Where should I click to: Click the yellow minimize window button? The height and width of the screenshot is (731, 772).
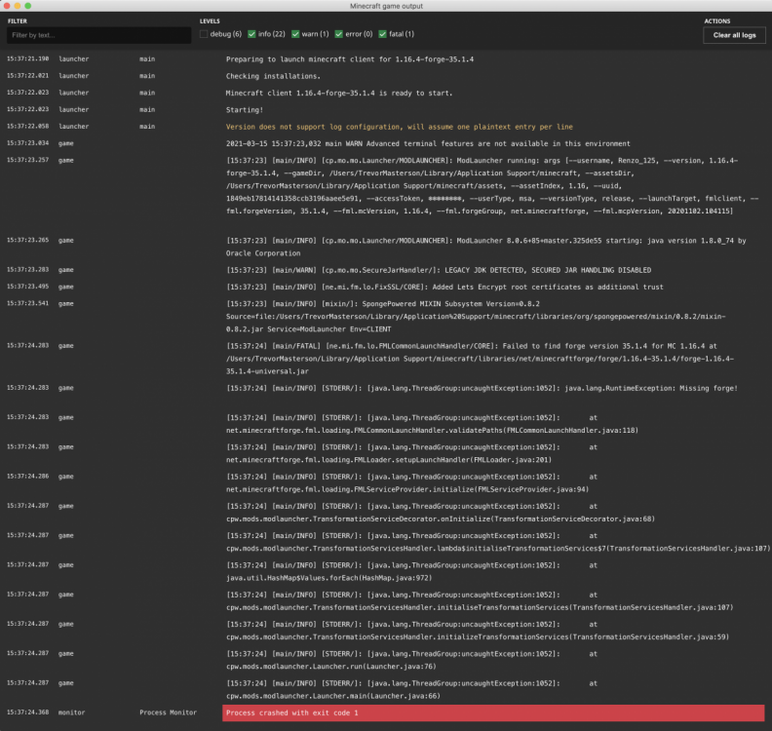click(x=18, y=6)
